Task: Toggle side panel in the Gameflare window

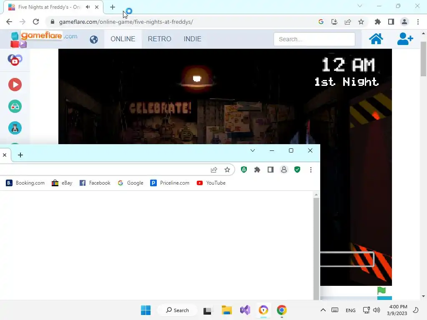Action: tap(391, 22)
